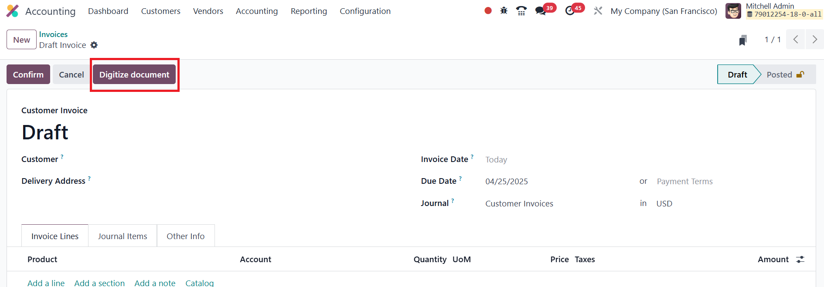Open the Reporting menu

[x=309, y=11]
